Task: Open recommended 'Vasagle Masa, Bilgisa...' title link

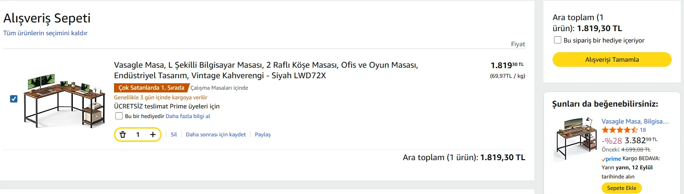Action: (x=635, y=121)
